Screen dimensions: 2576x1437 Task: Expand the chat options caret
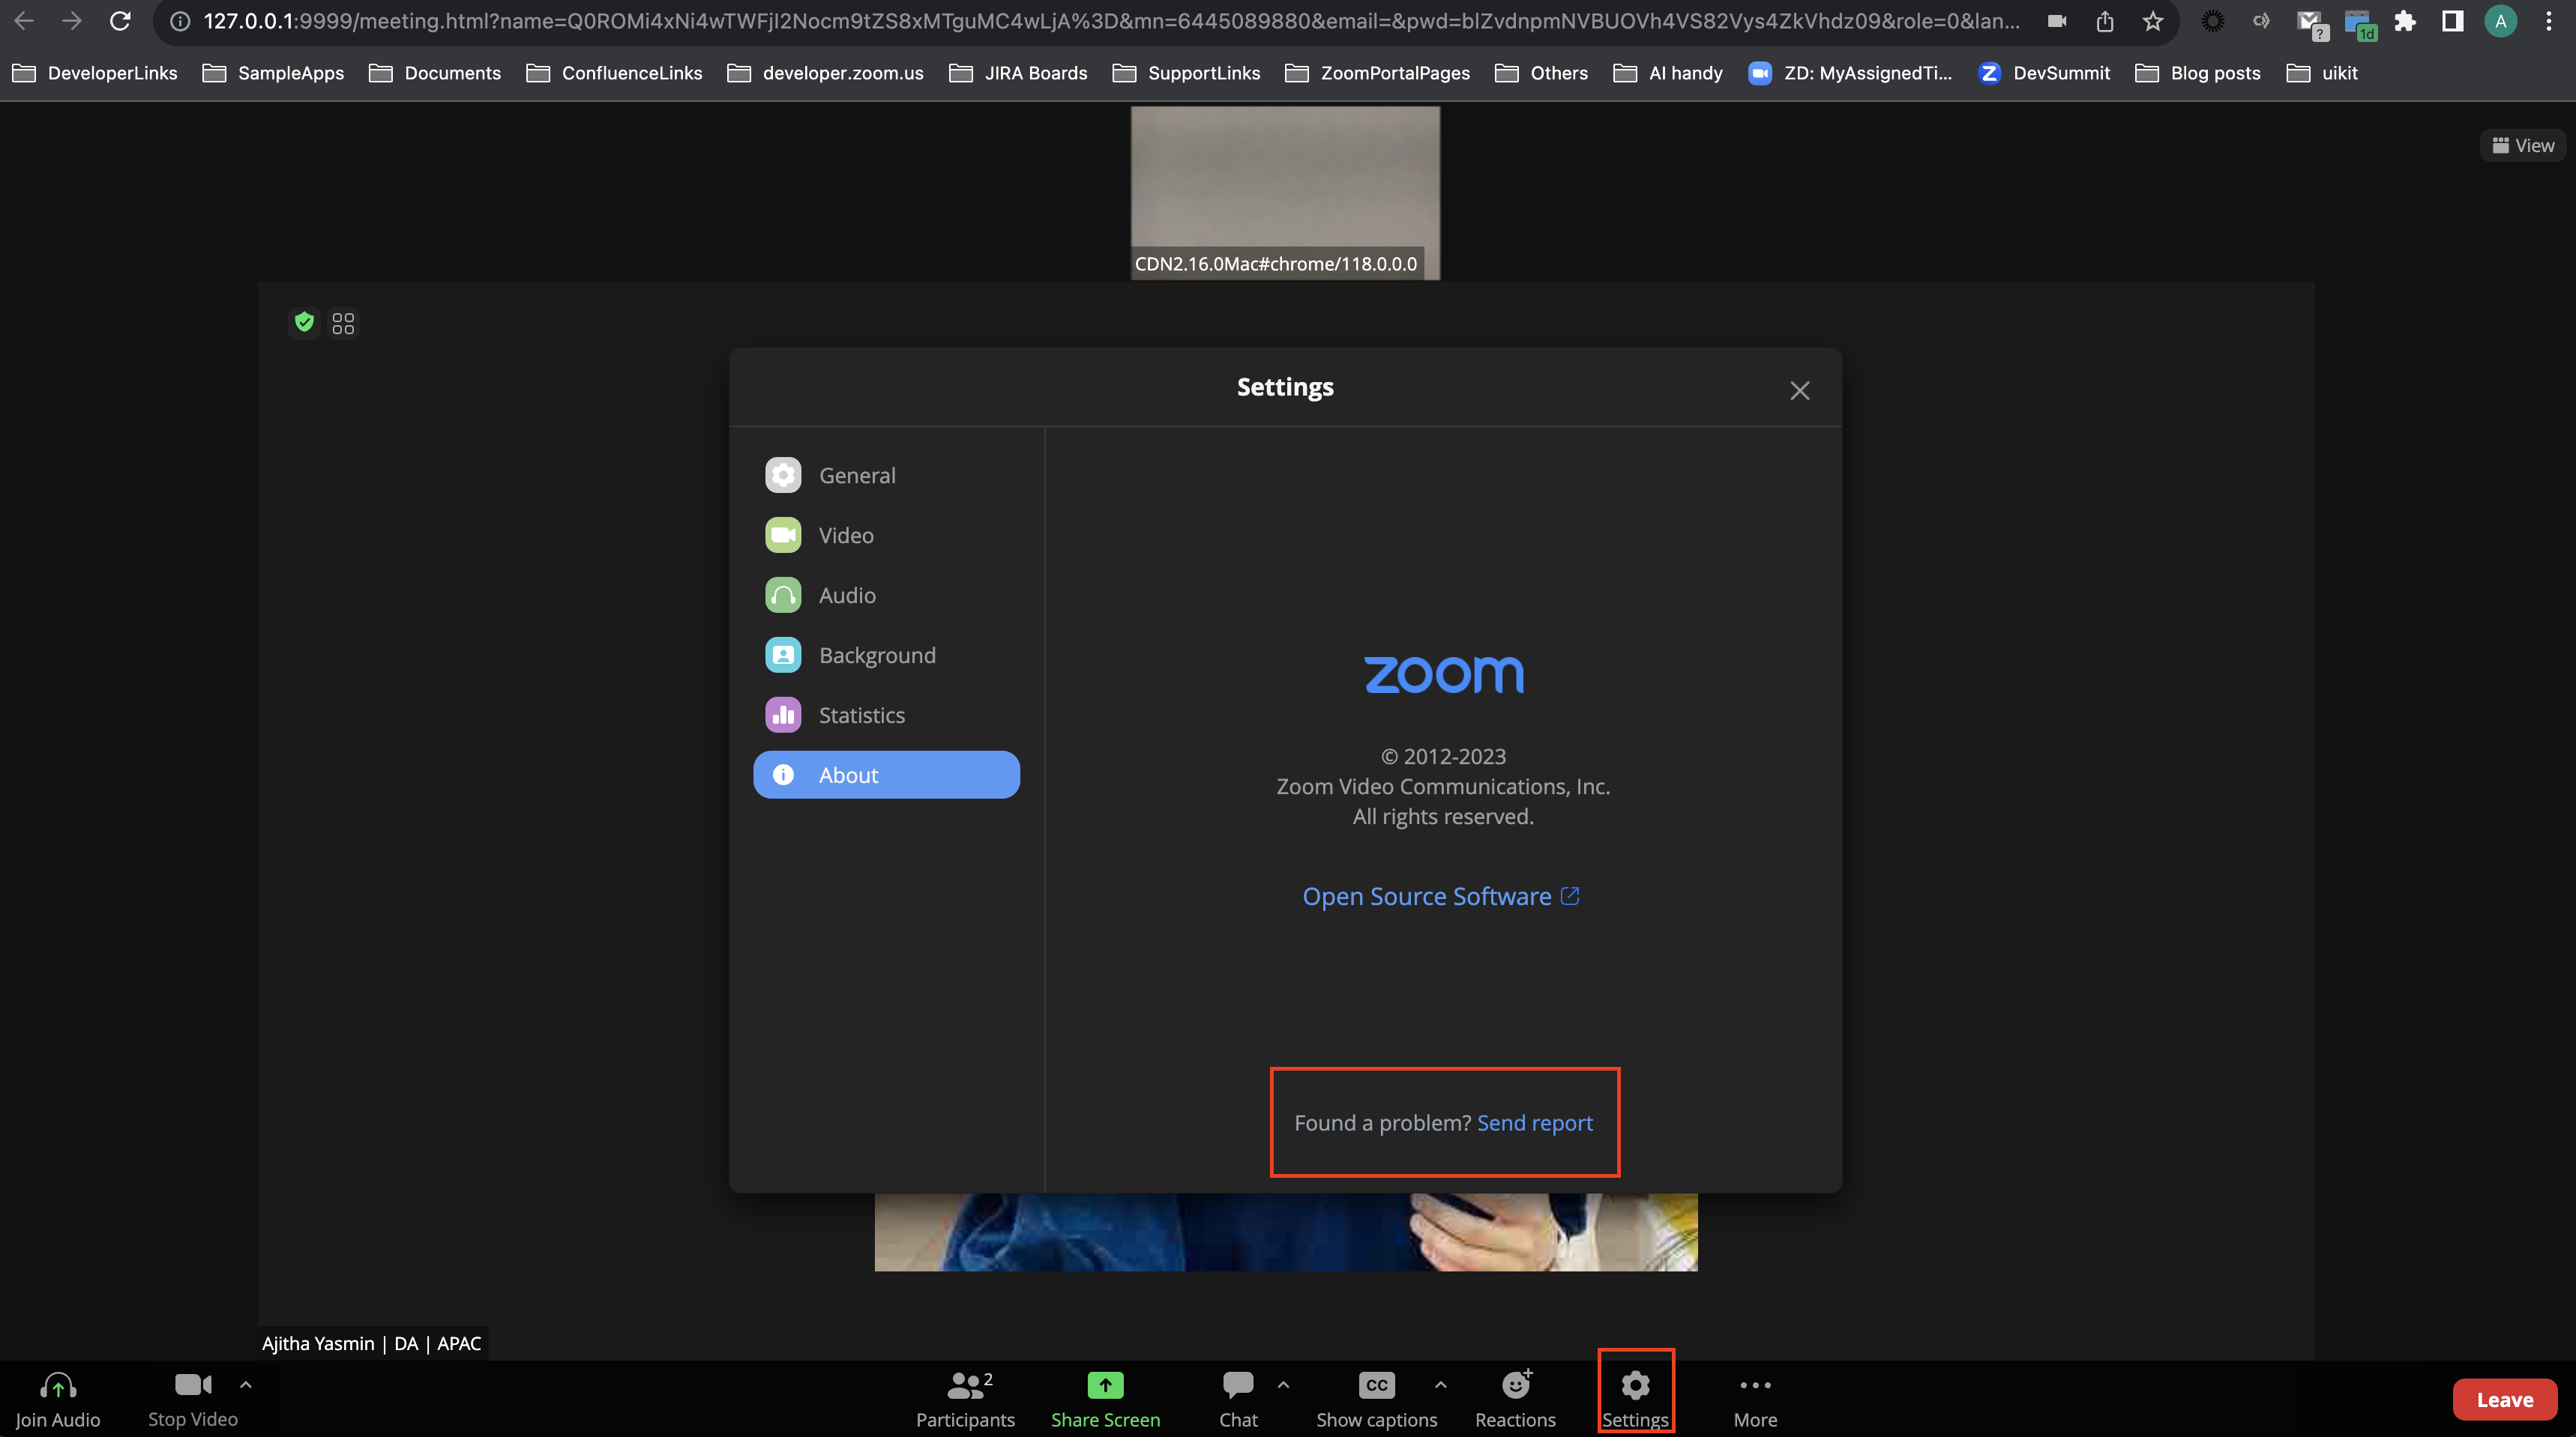1283,1385
